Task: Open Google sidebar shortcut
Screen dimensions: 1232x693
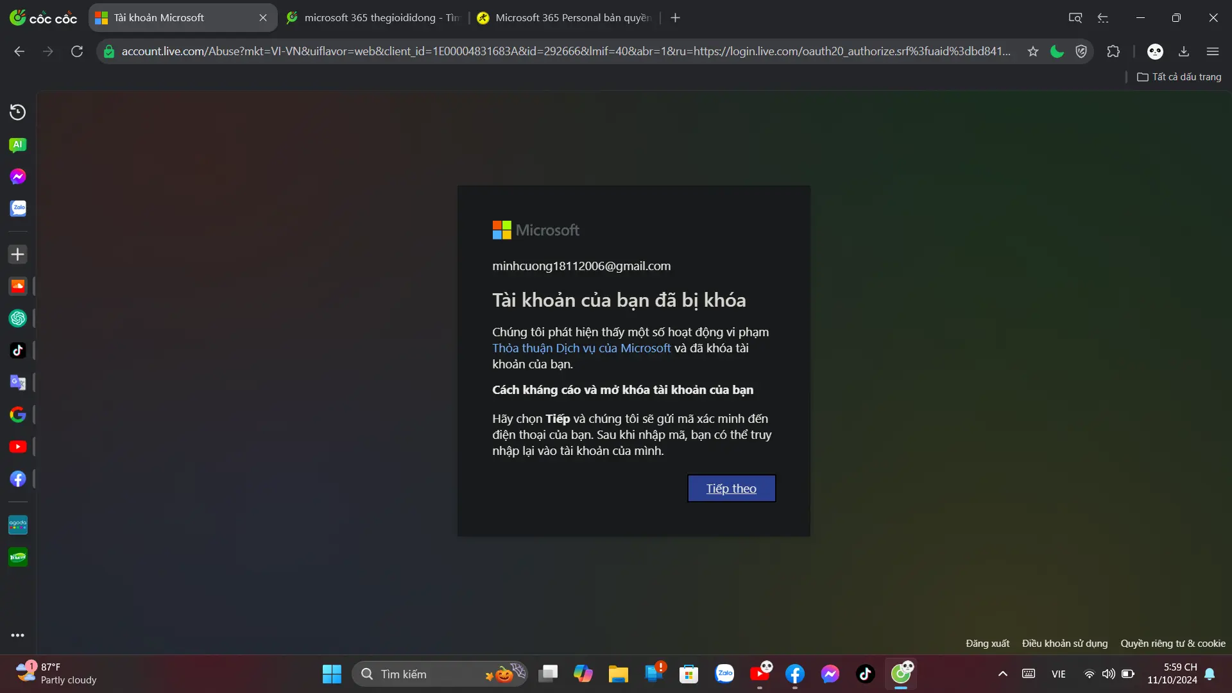Action: point(18,415)
